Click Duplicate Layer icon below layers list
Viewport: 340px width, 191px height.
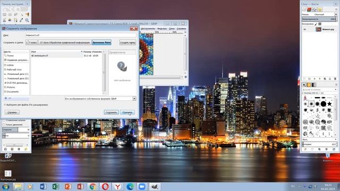[325, 79]
